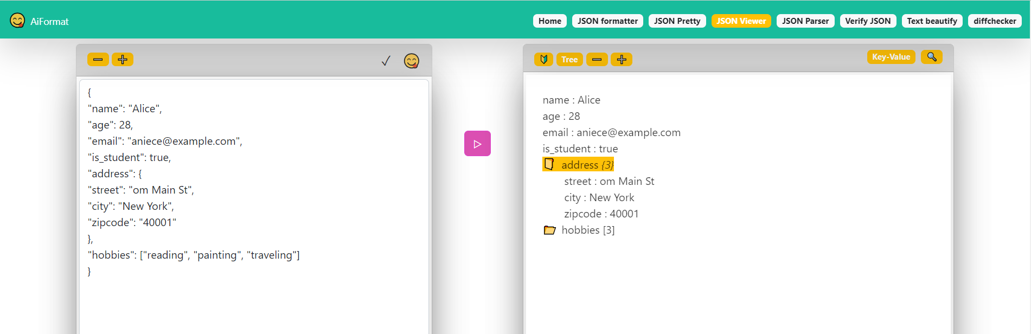
Task: Increase font size in input editor
Action: 123,60
